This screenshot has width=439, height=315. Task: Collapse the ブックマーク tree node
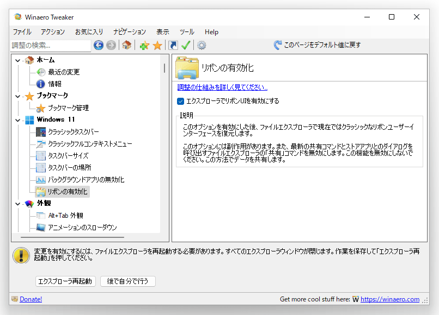pos(17,96)
